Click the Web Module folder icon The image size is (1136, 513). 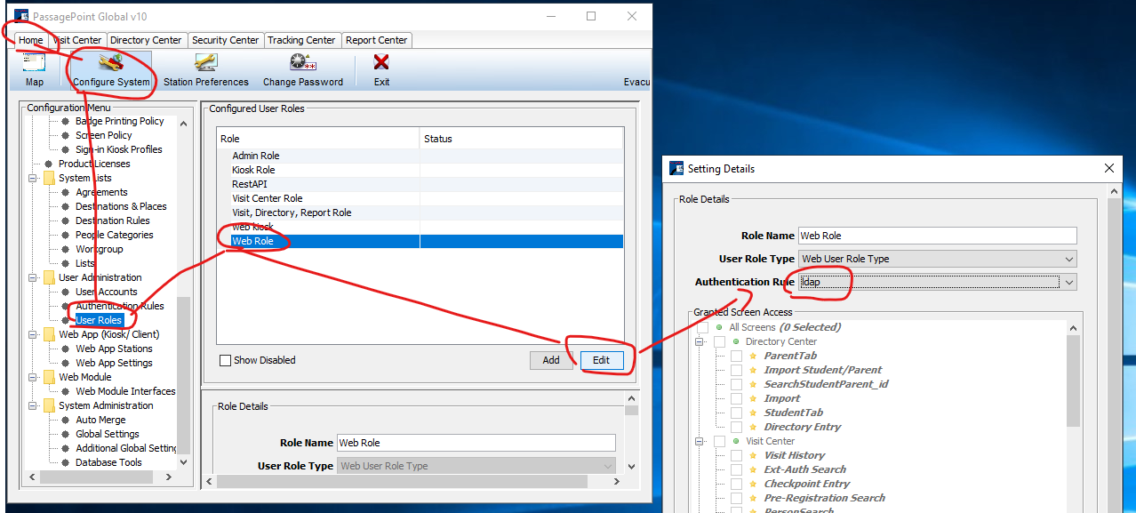(x=49, y=377)
